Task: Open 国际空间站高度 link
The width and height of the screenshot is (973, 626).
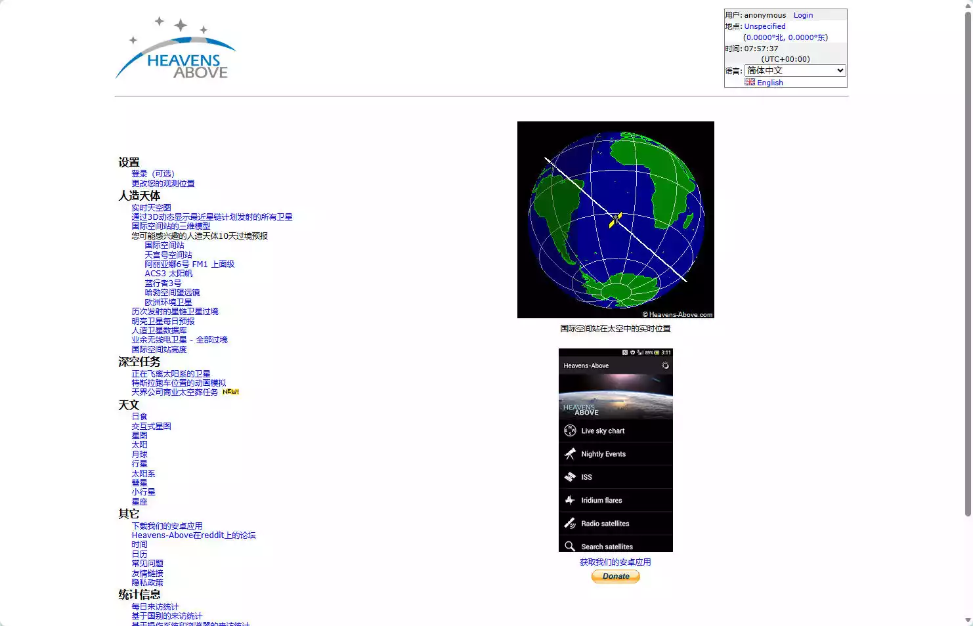Action: (x=159, y=350)
